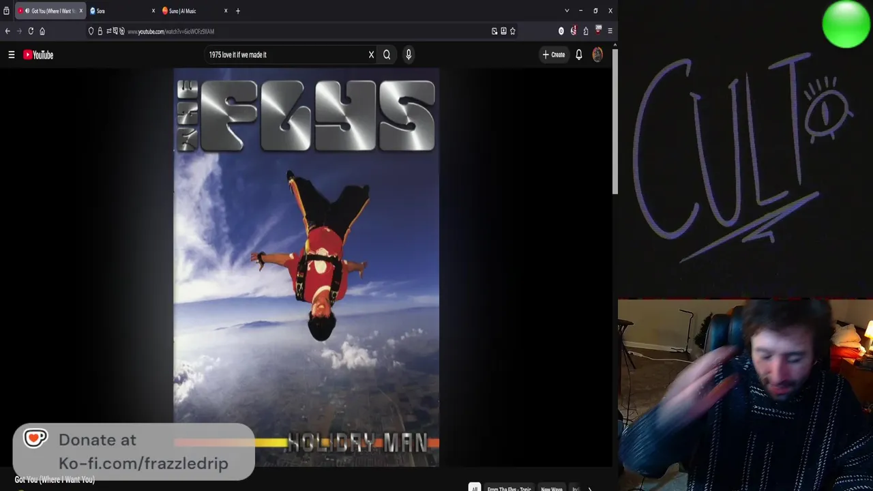
Task: Click the first round extension icon in toolbar
Action: pos(561,31)
